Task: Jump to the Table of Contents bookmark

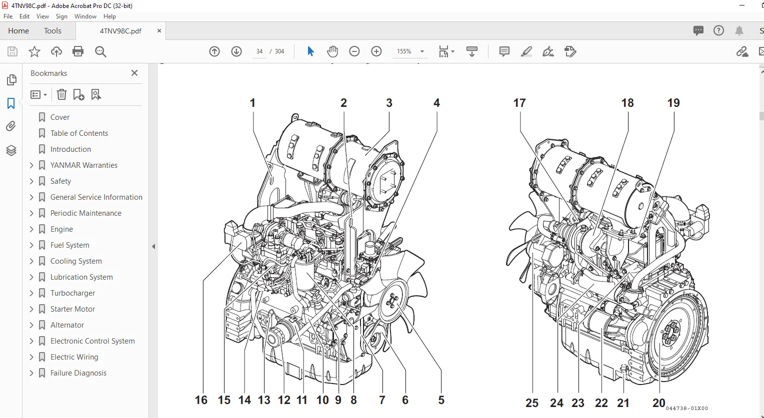Action: pos(79,133)
